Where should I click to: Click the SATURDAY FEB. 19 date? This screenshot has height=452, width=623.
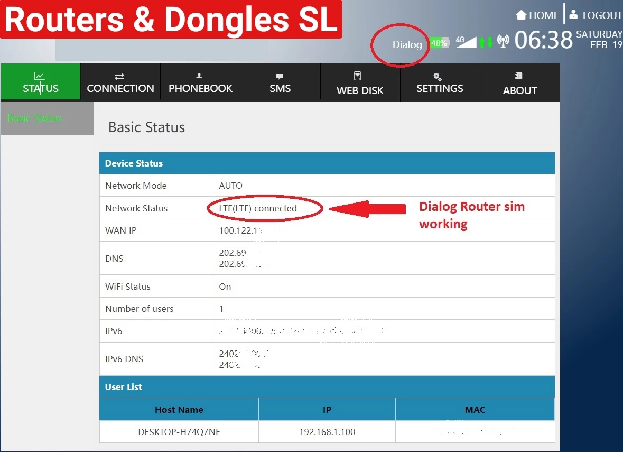coord(599,39)
